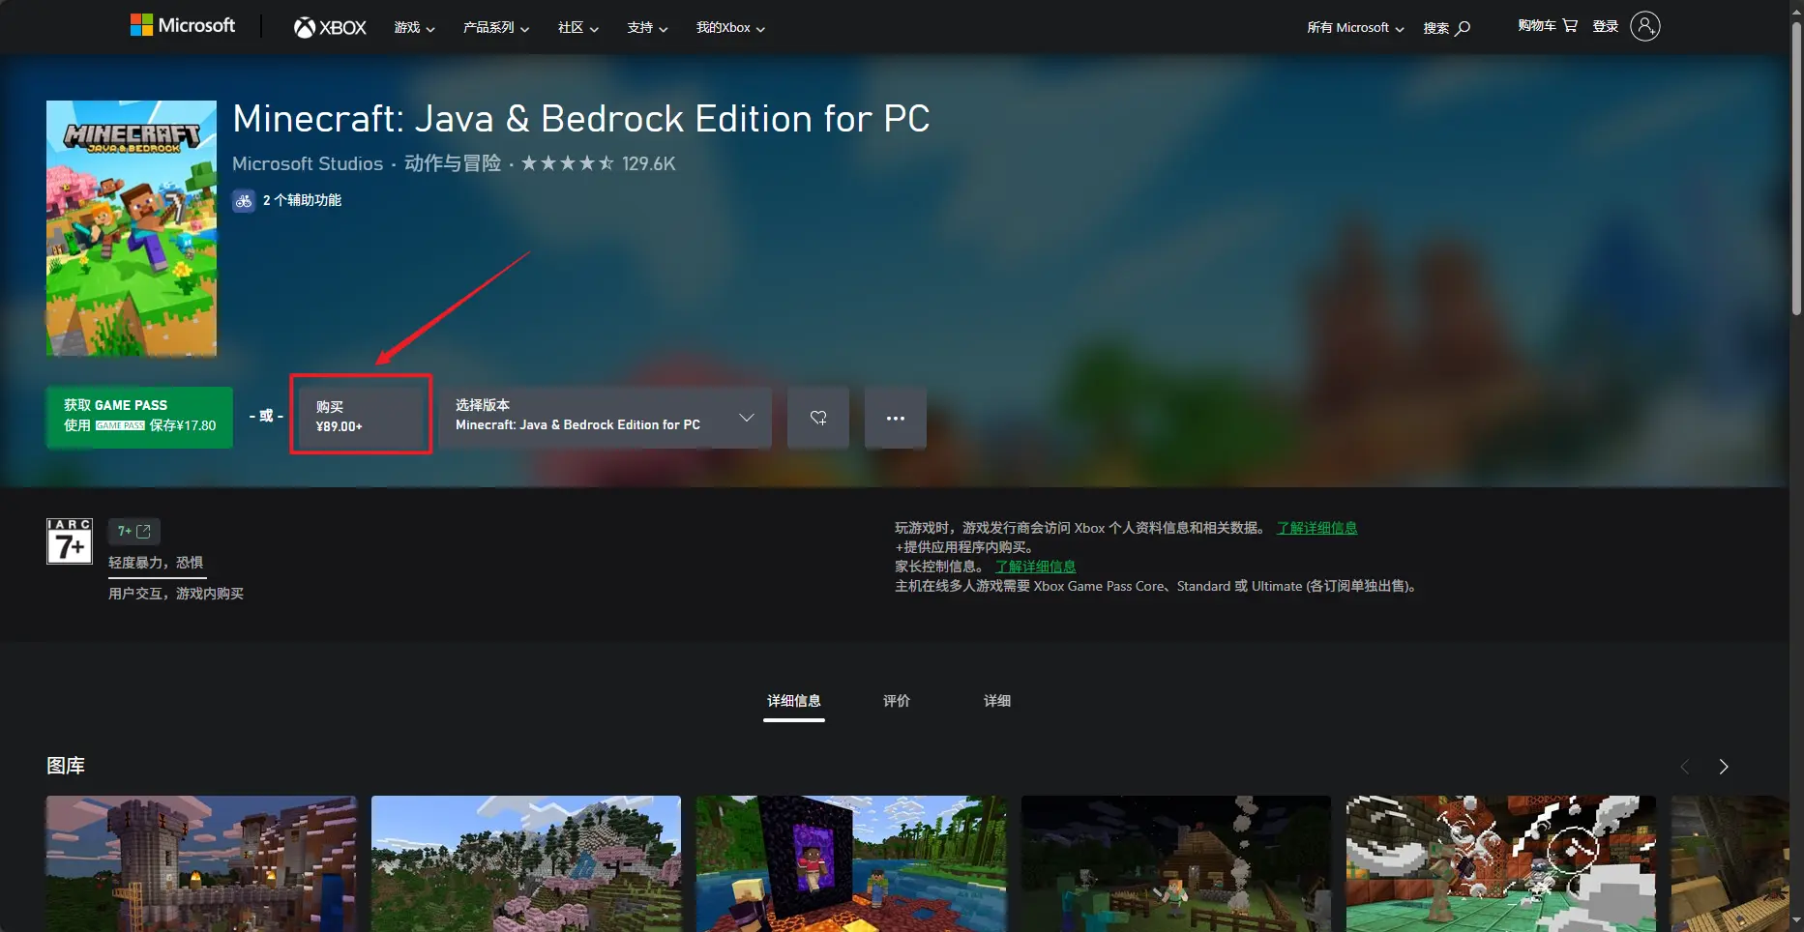Screen dimensions: 1804x932
Task: Click the Minecraft box art image
Action: pos(132,228)
